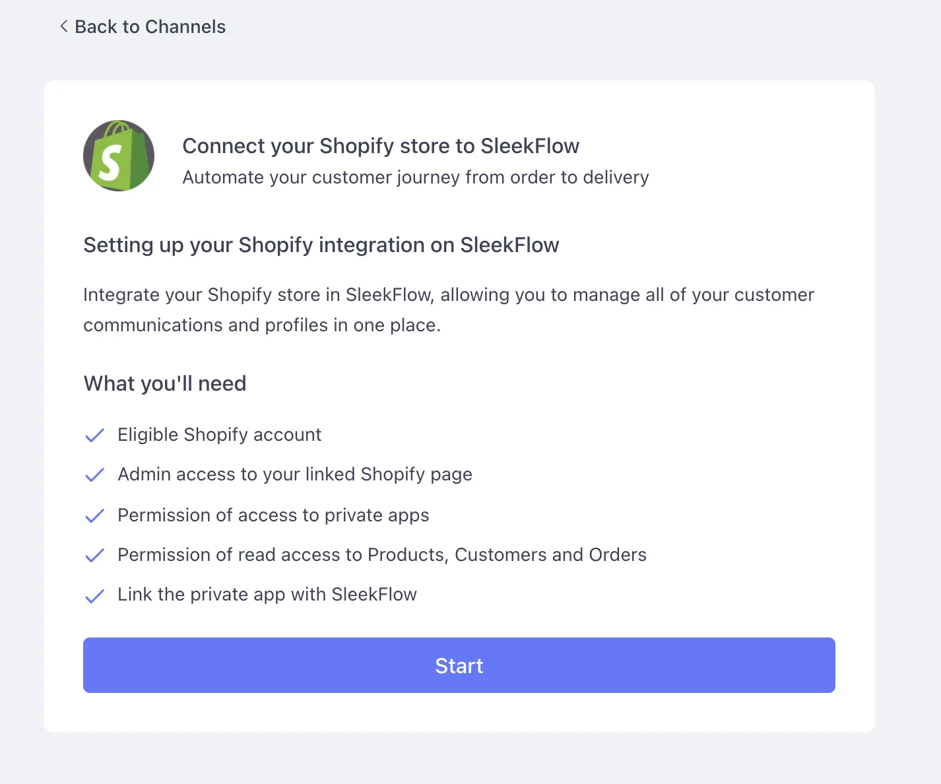
Task: Select the green shopping bag graphic
Action: coord(119,156)
